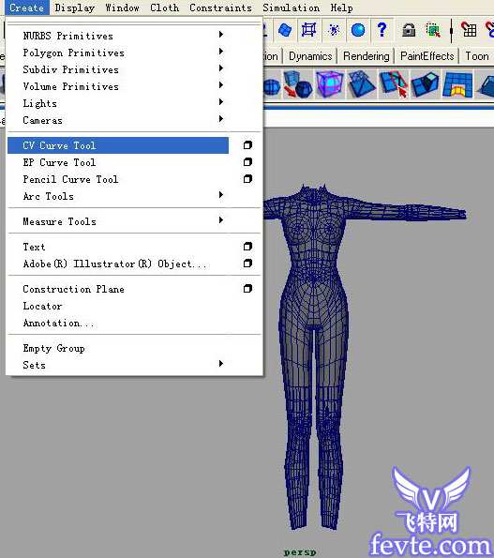Open the EP Curve Tool option box
Screen dimensions: 494x558
pos(247,162)
